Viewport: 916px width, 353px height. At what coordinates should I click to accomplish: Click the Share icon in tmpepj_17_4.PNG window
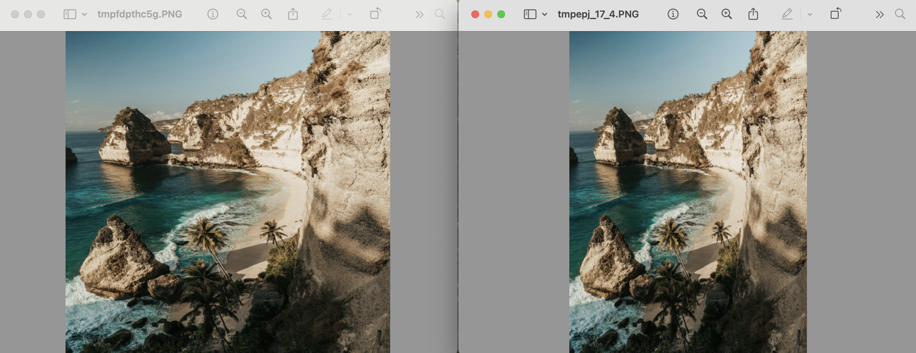click(x=753, y=14)
